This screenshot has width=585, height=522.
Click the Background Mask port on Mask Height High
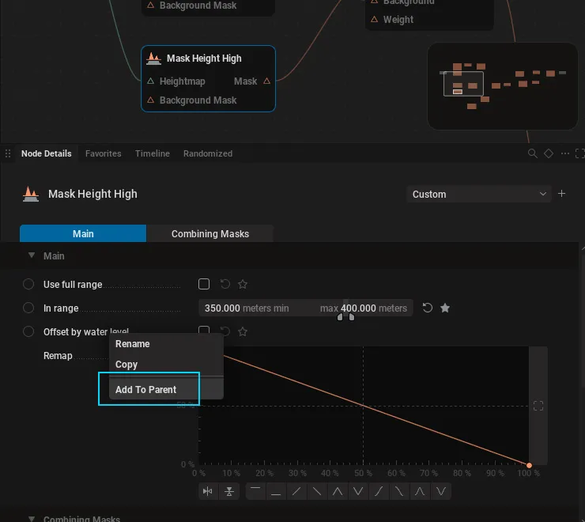coord(151,100)
